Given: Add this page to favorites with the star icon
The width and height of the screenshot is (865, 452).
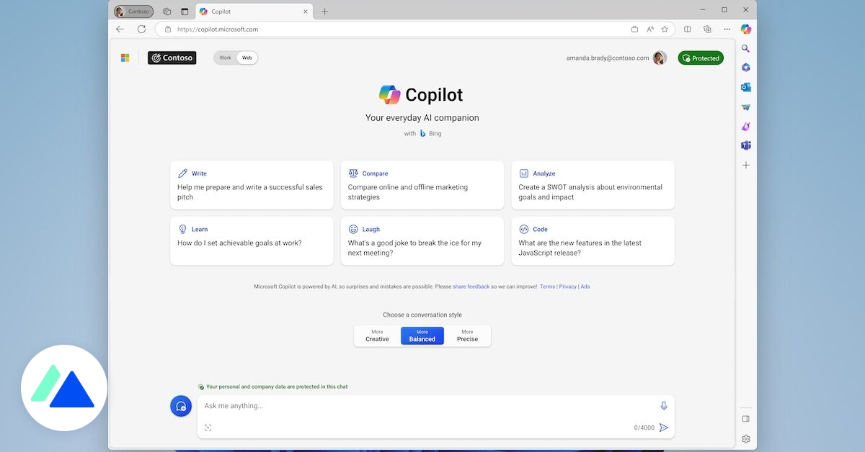Looking at the screenshot, I should (x=665, y=30).
